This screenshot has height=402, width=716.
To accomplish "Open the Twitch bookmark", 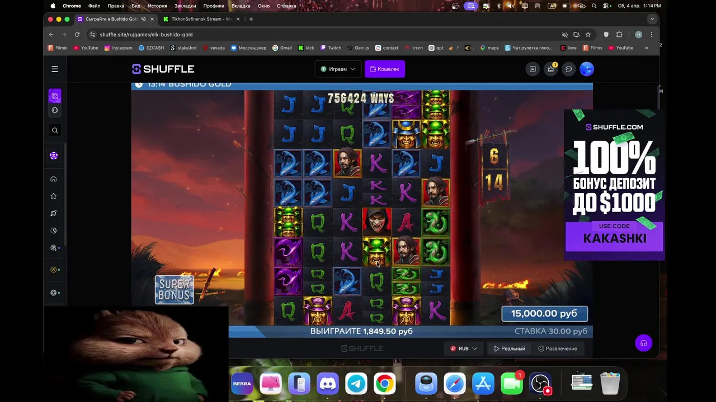I will (x=330, y=48).
